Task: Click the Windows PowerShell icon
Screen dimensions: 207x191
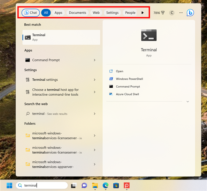Action: pos(111,79)
